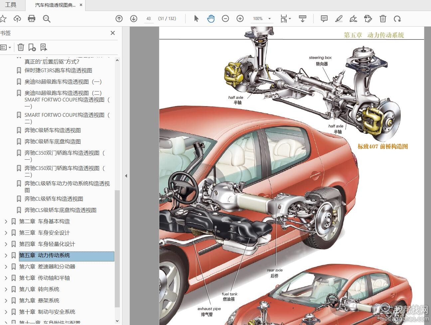This screenshot has width=431, height=325.
Task: Click the 标致407 前桥构造图 caption
Action: point(383,146)
